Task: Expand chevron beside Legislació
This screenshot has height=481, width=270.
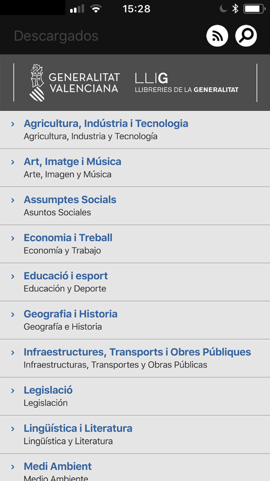Action: pos(13,391)
